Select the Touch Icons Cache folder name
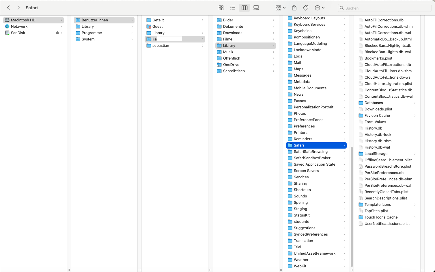Screen dimensions: 435x272 (381, 217)
